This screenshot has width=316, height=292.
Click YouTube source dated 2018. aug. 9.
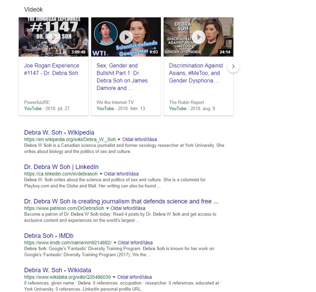coord(178,109)
